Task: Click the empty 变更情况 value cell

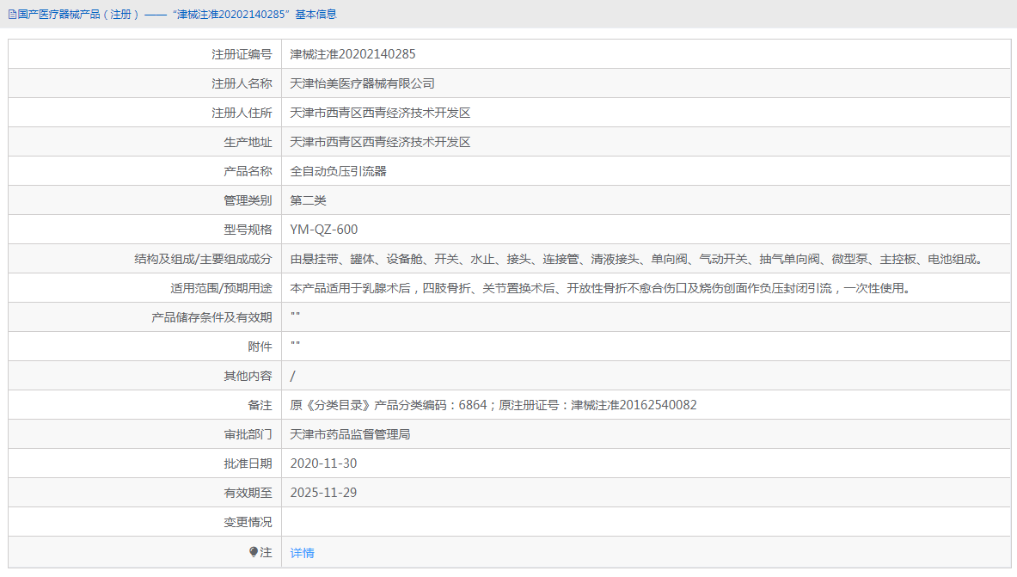Action: coord(516,521)
